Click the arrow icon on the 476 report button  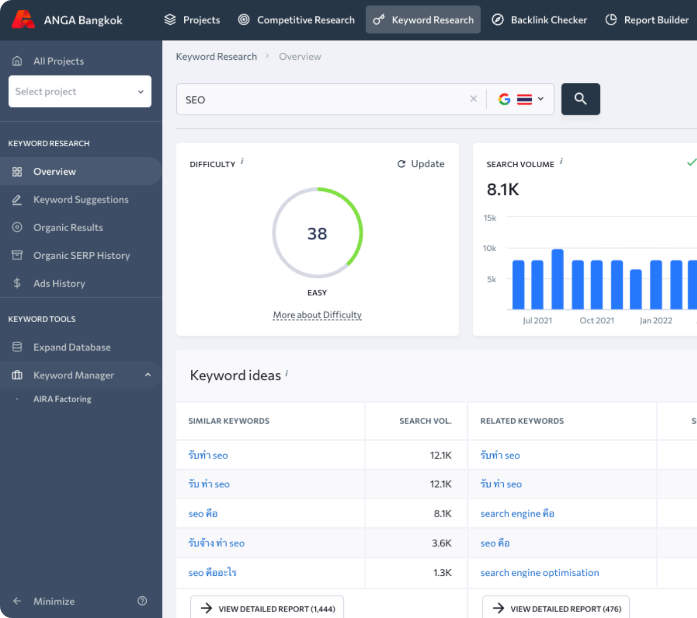(499, 608)
